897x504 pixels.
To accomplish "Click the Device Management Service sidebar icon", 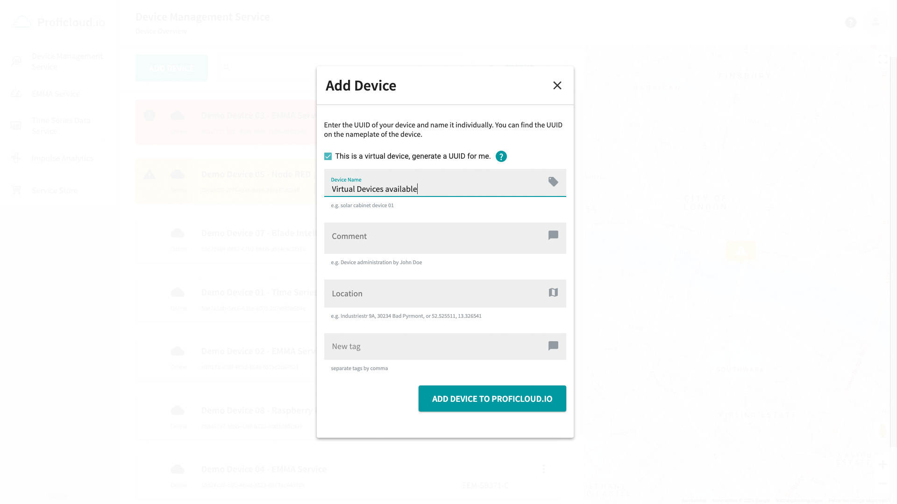I will 16,62.
